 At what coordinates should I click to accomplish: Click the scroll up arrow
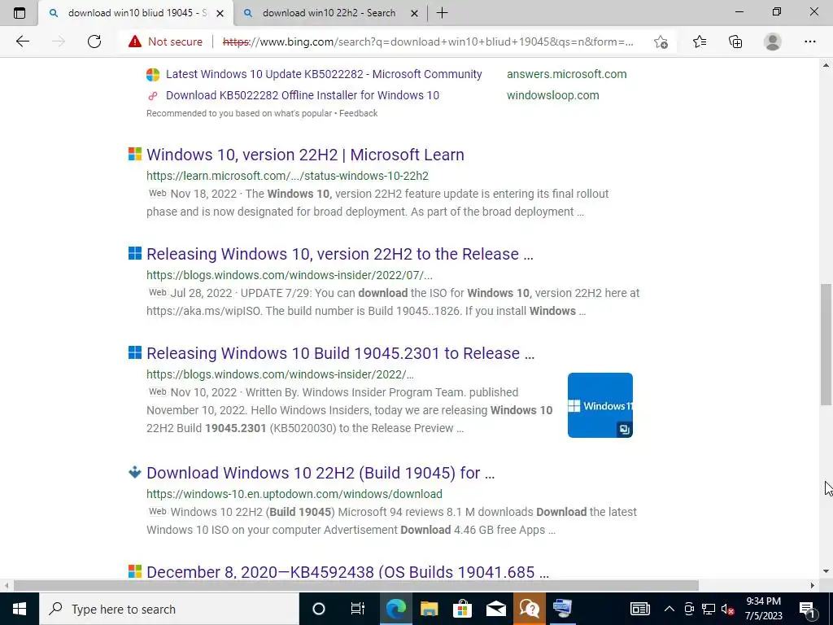(x=826, y=65)
